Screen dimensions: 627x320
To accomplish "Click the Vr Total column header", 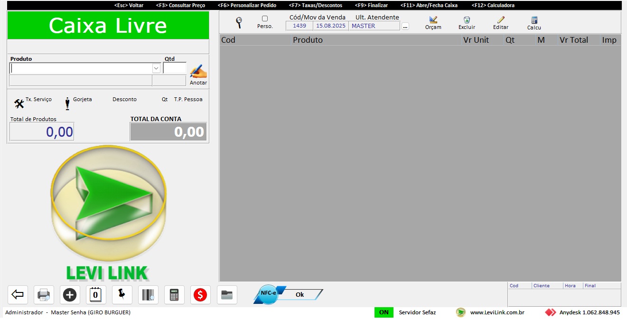I will 579,40.
